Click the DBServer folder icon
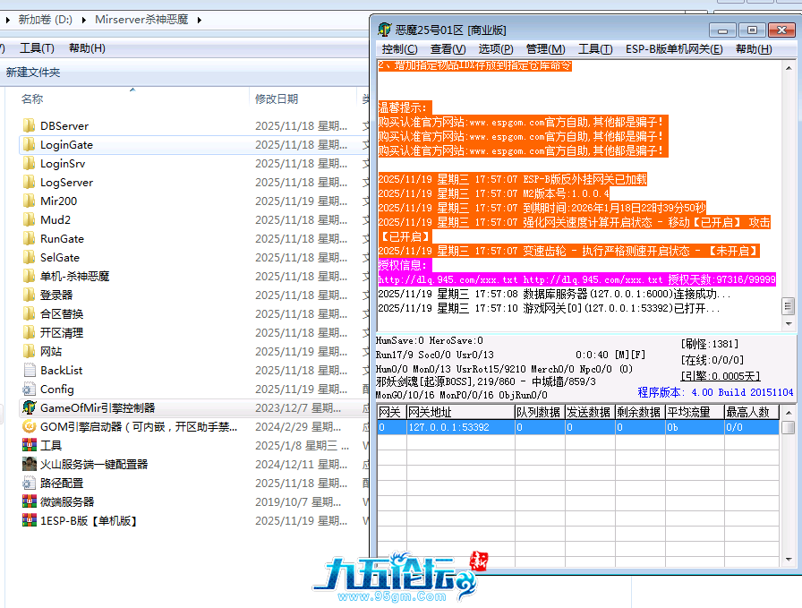The width and height of the screenshot is (802, 608). [x=30, y=125]
